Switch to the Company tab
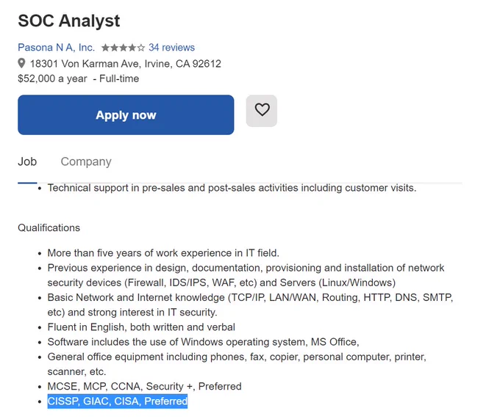The image size is (500, 419). 86,161
